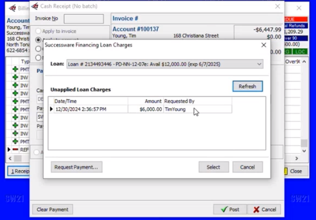Click the Billing window vertical scrollbar up arrow
This screenshot has height=220, width=316.
coord(304,62)
